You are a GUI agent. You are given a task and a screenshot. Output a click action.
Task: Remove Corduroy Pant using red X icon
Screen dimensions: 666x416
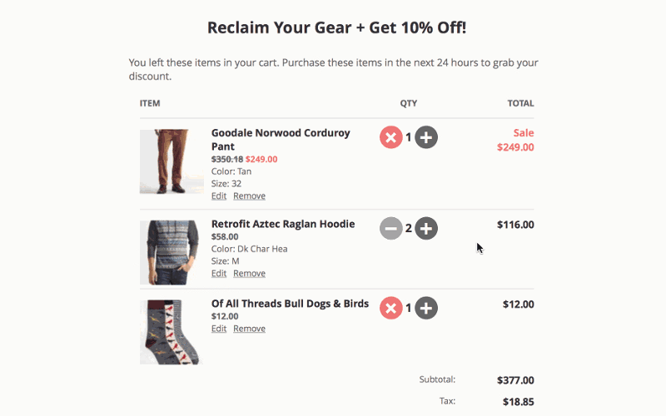[x=390, y=137]
